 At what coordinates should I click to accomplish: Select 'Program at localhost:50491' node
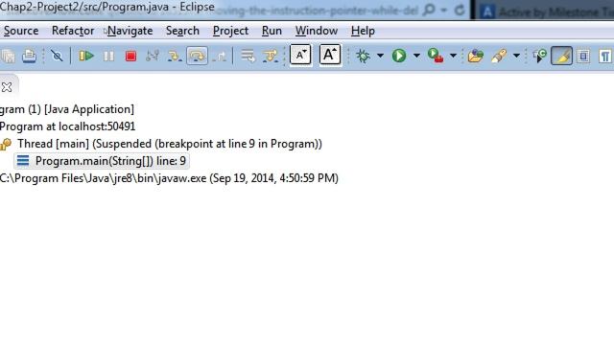coord(67,126)
